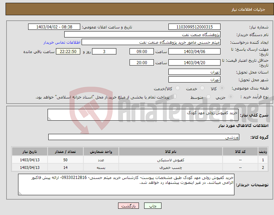Viewport: 274px width, 215px height.
Task: Click the resize handle of توضیحات خریدار box
Action: tap(20, 193)
